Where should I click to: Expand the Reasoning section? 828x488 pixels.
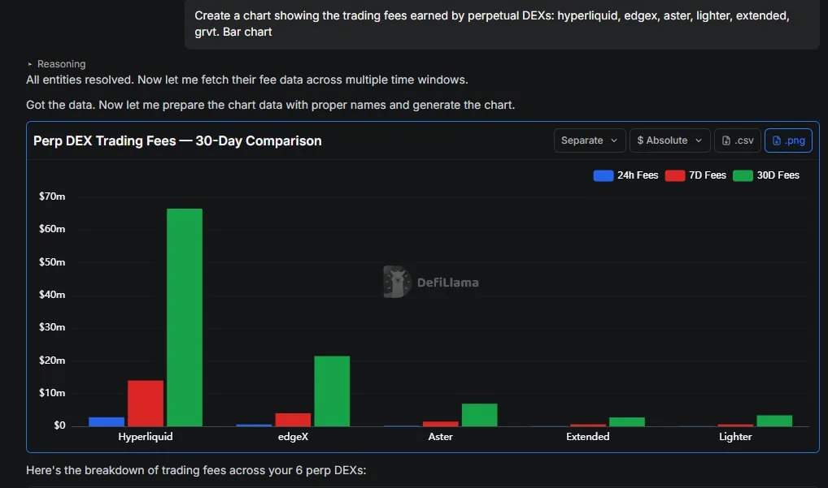(x=57, y=63)
